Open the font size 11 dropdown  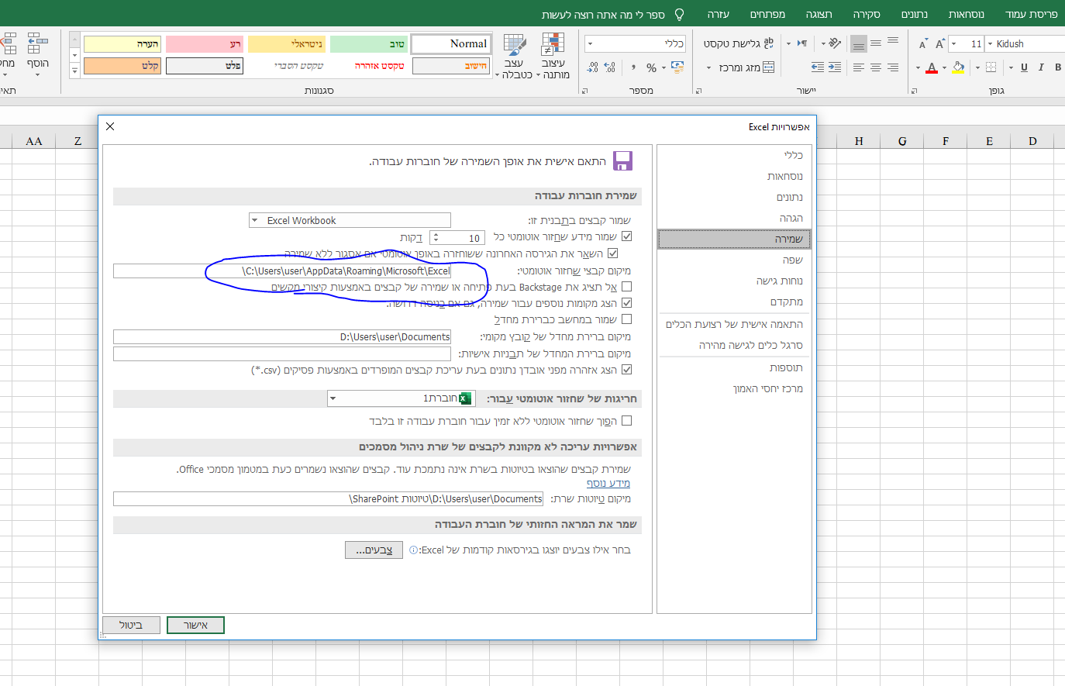coord(953,44)
